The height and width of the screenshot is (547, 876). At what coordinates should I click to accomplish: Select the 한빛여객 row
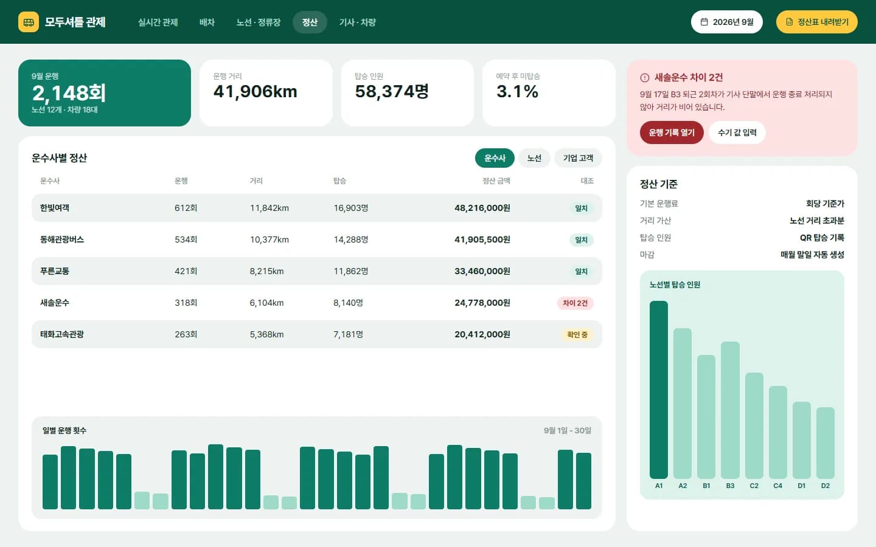coord(317,208)
